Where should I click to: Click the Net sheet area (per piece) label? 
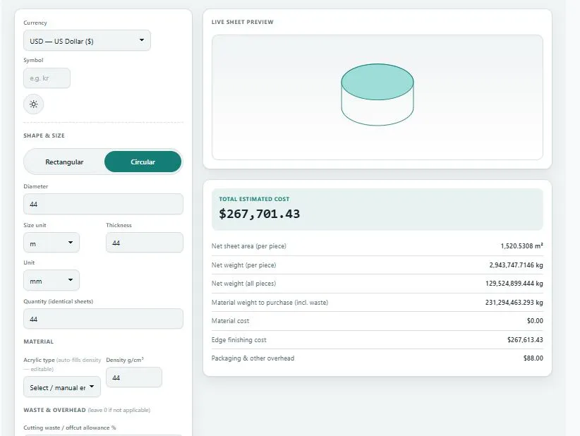point(248,246)
